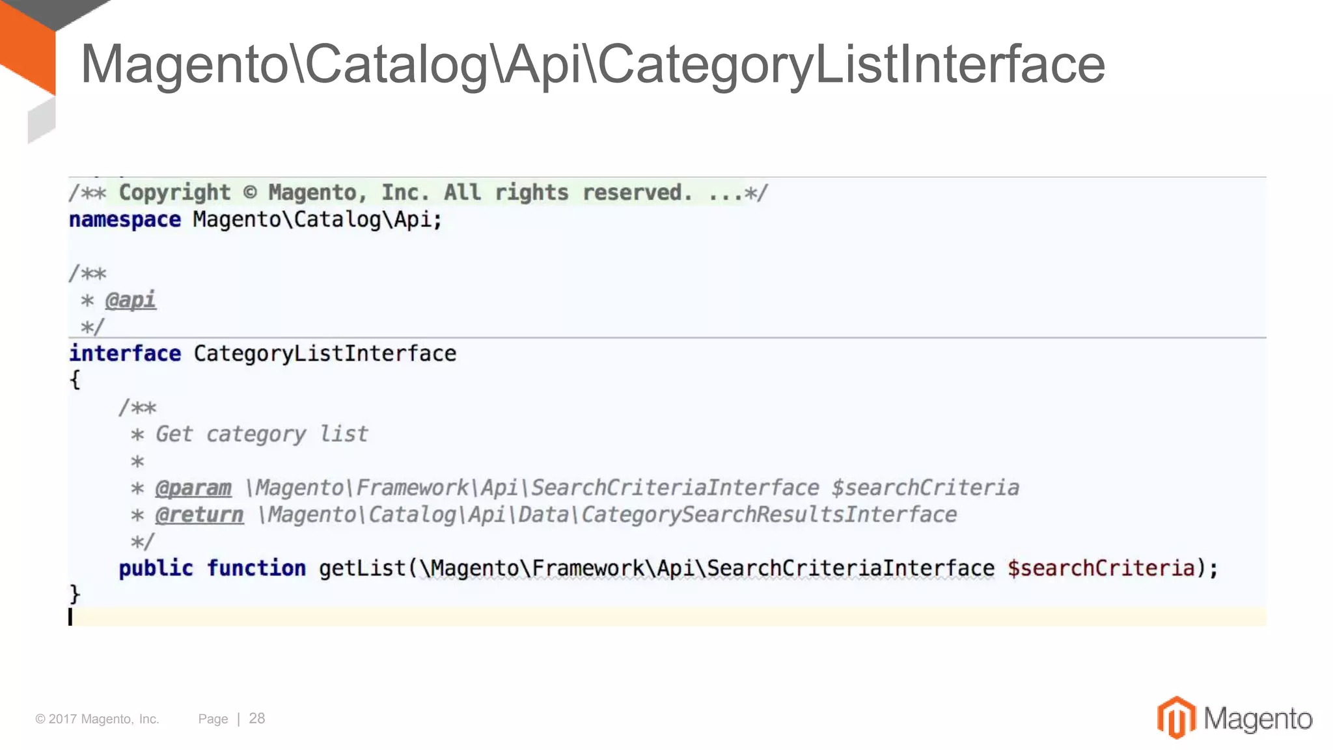Click the Magento logo icon
The width and height of the screenshot is (1333, 750).
(1176, 717)
